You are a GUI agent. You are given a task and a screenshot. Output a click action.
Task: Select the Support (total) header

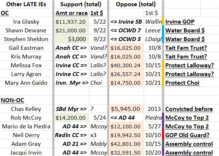click(x=80, y=4)
